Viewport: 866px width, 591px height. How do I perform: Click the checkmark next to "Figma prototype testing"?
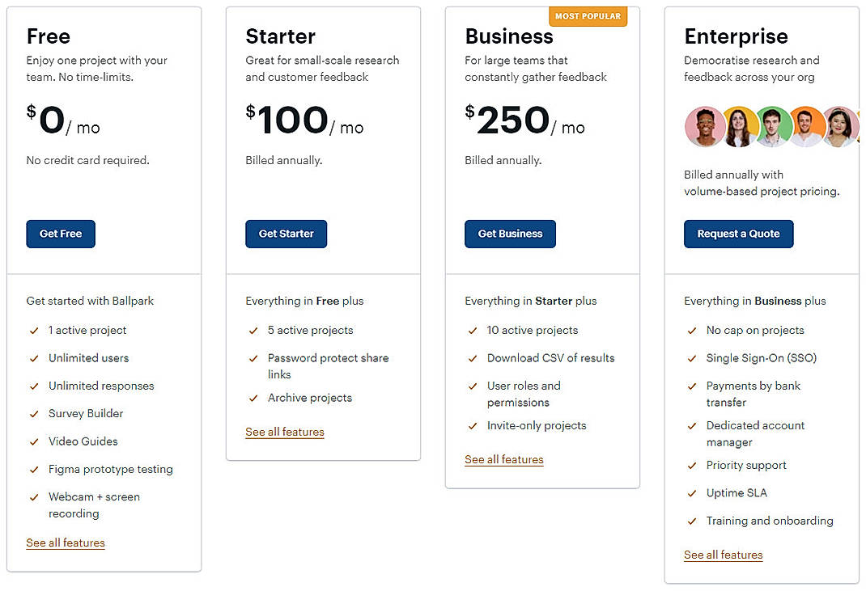34,469
